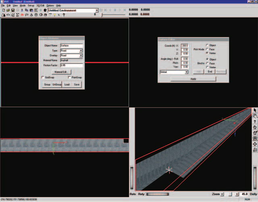Click the open folder toolbar icon
258x202 pixels.
pyautogui.click(x=8, y=10)
